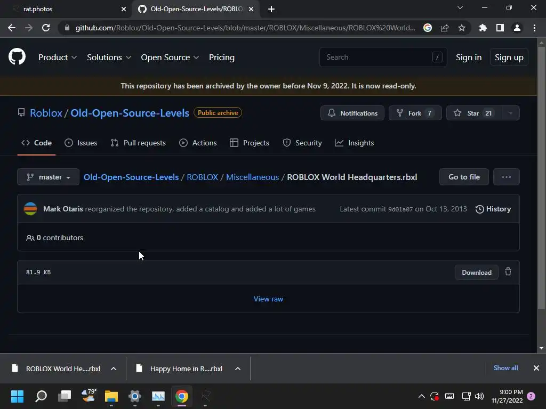Select the Issues tab
546x409 pixels.
[81, 143]
